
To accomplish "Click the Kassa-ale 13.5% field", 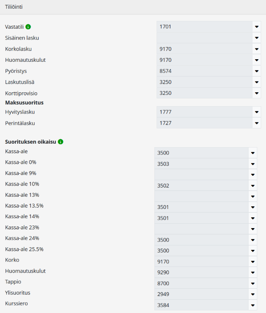I will 201,207.
